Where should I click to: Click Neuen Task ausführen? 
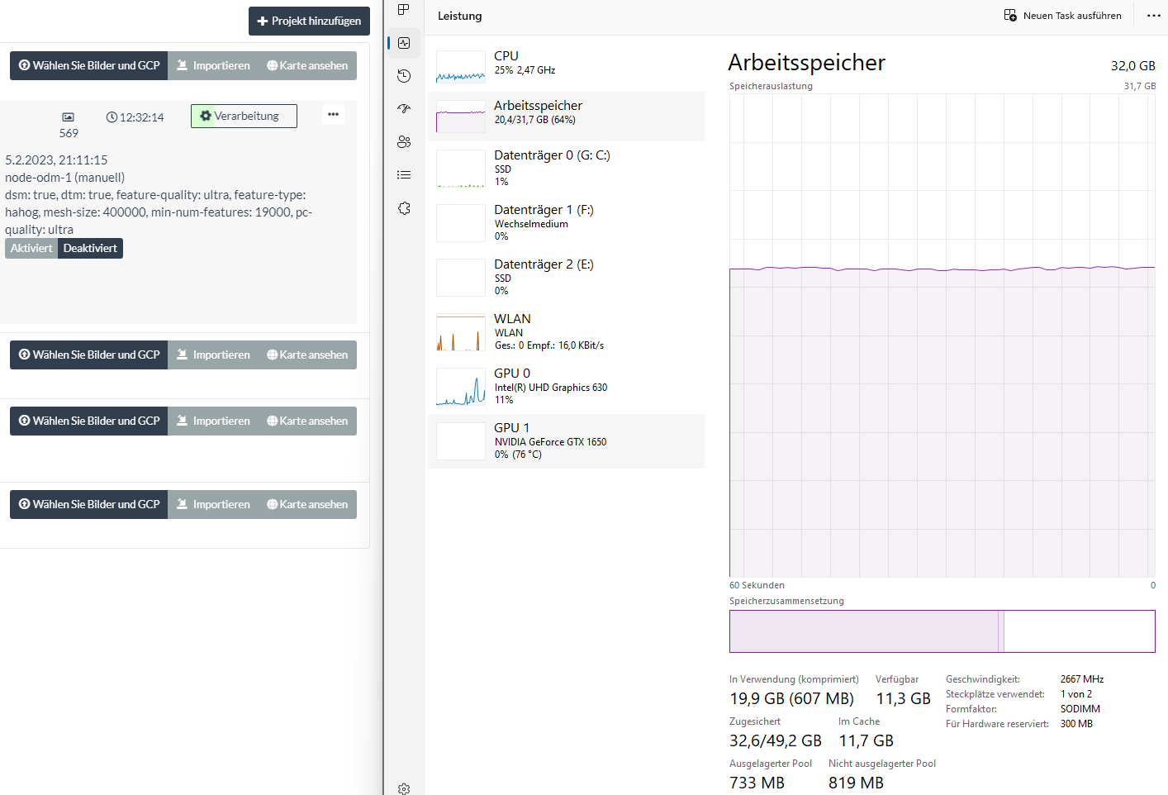pyautogui.click(x=1062, y=16)
